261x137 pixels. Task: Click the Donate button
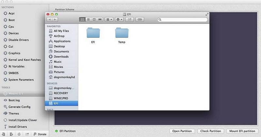(39, 134)
